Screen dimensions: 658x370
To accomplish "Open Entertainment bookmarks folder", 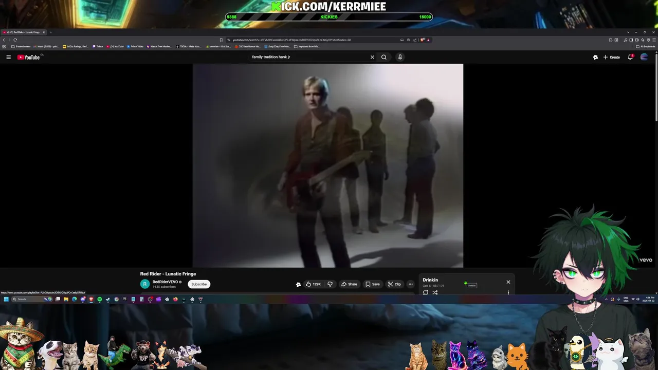I will [21, 46].
